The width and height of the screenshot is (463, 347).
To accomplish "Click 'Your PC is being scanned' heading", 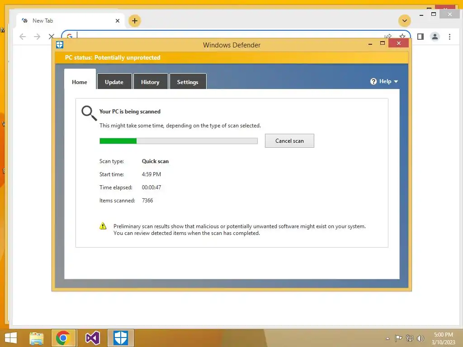I will (130, 112).
